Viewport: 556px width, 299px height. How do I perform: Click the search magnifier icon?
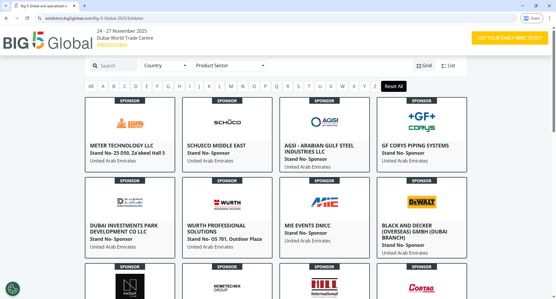click(95, 66)
